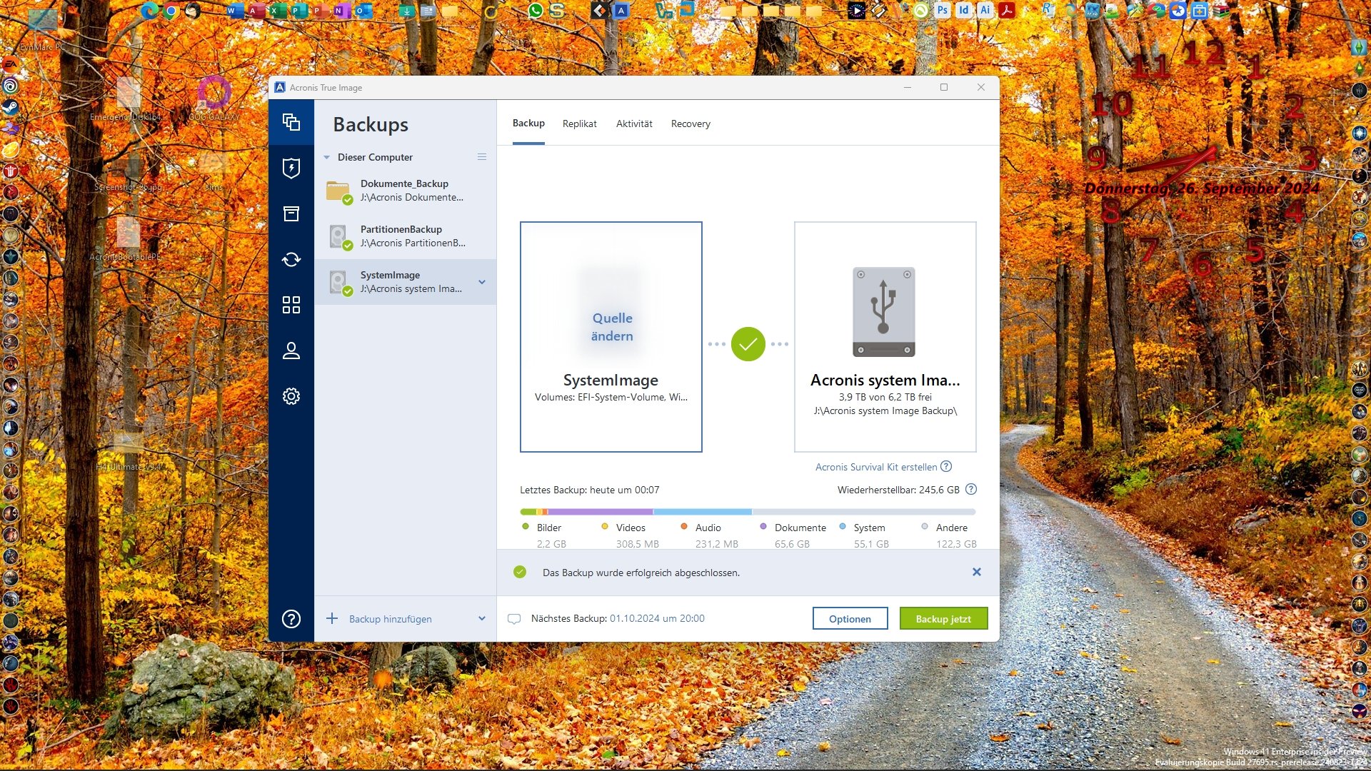This screenshot has height=771, width=1371.
Task: Open the Backup hinzufügen dropdown arrow
Action: pyautogui.click(x=482, y=619)
